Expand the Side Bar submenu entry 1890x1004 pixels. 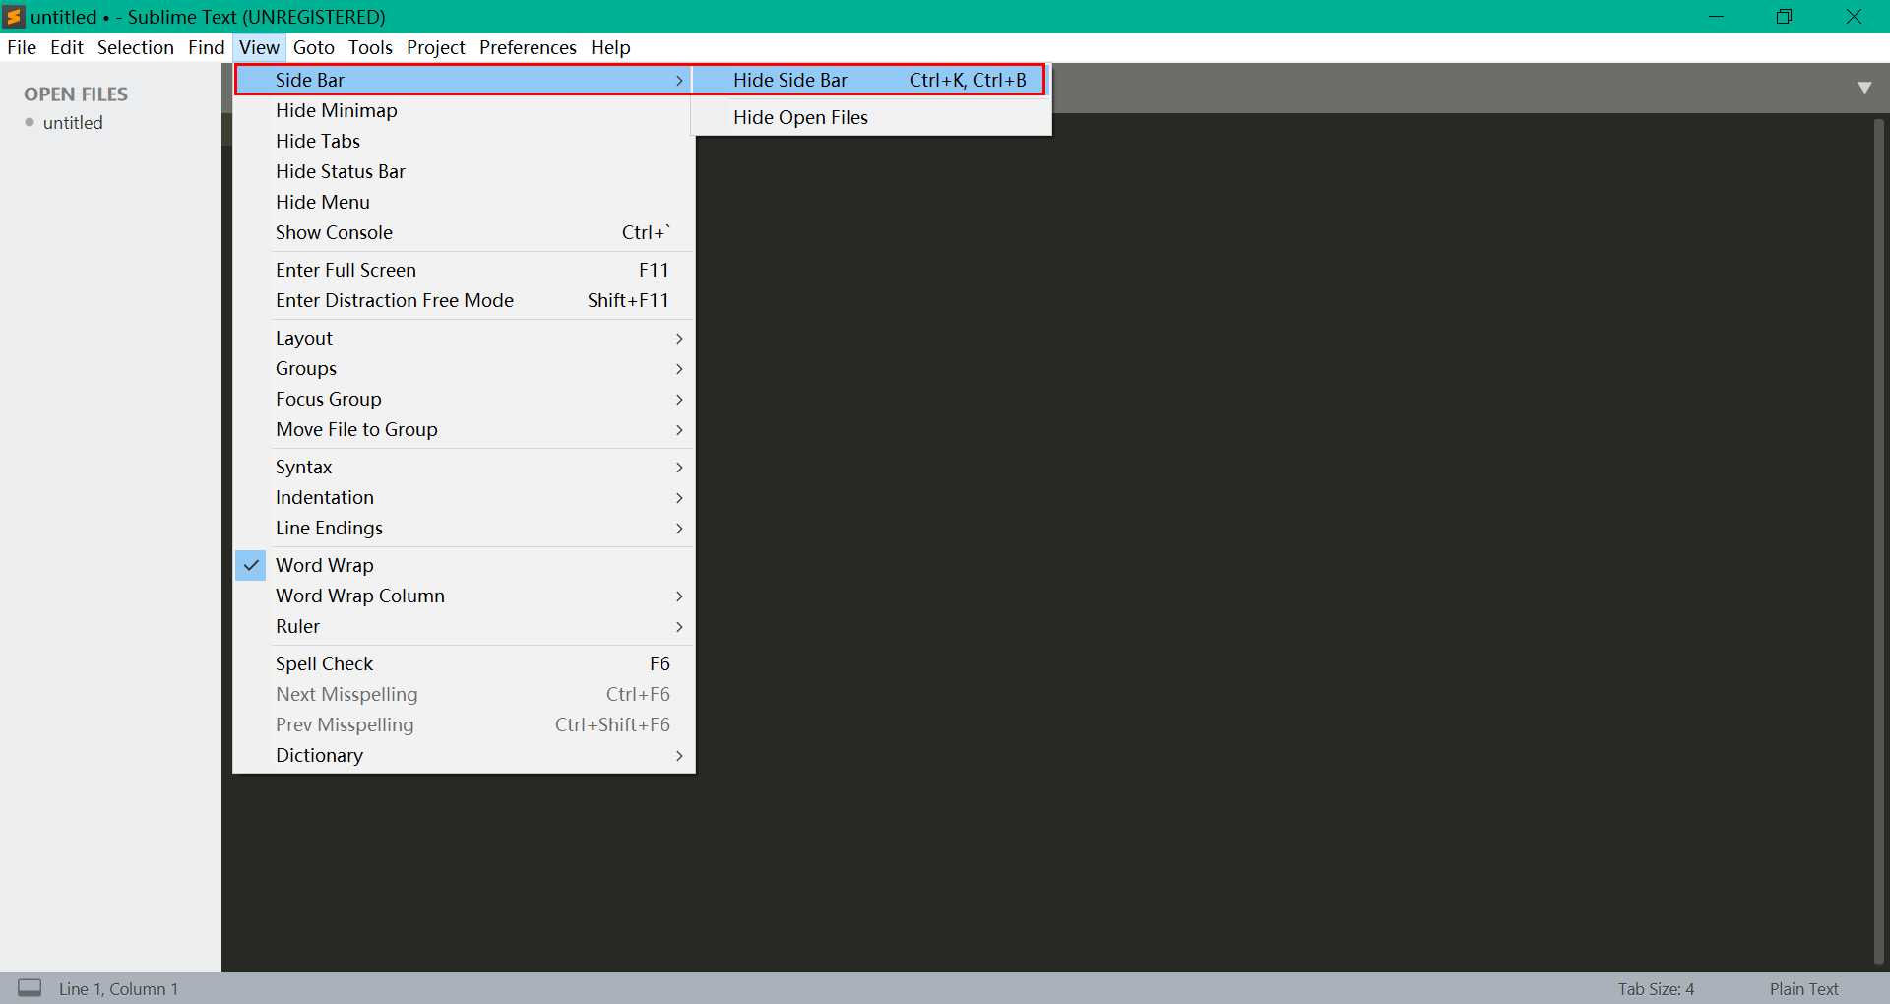pos(464,80)
